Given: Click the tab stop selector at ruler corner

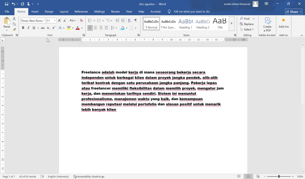Looking at the screenshot, I should point(2,40).
